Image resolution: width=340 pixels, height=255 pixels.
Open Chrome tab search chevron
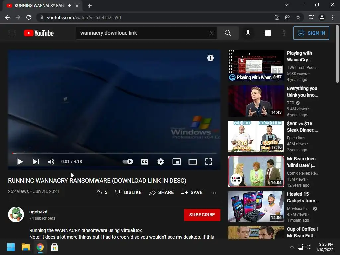pyautogui.click(x=287, y=5)
